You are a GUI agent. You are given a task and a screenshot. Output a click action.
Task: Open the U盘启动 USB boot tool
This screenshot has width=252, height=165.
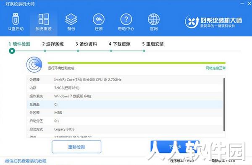coord(16,22)
